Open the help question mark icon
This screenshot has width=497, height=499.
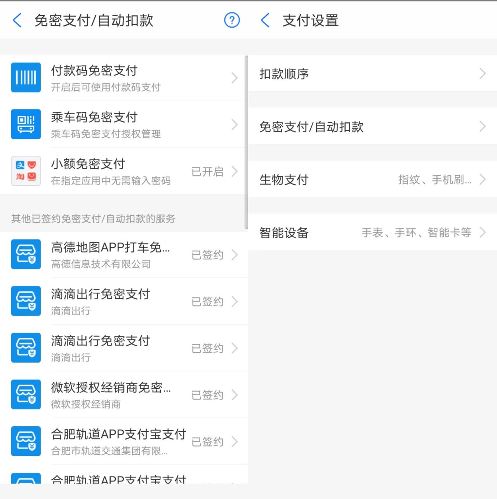click(232, 20)
